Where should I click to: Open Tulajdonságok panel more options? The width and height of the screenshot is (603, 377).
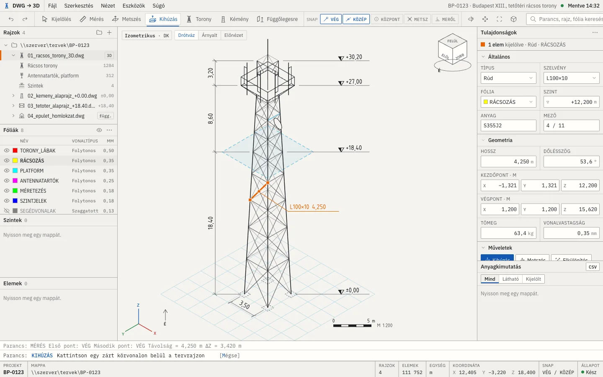pyautogui.click(x=595, y=33)
